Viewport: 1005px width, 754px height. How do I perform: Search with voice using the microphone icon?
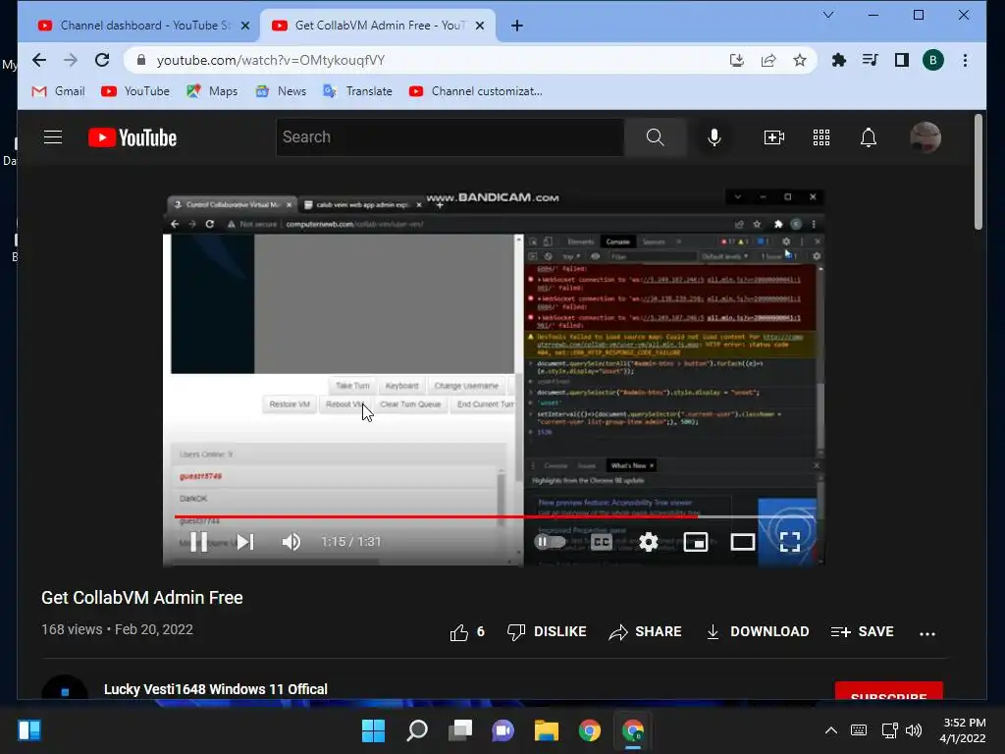click(714, 137)
